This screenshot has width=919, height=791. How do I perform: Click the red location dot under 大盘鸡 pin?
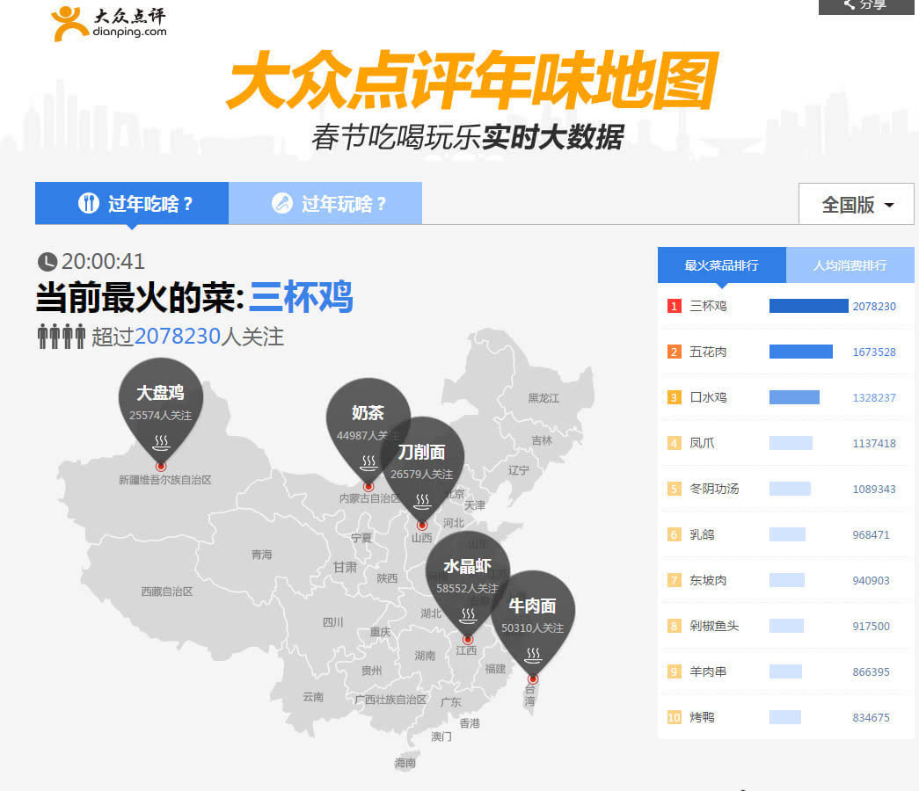coord(161,467)
